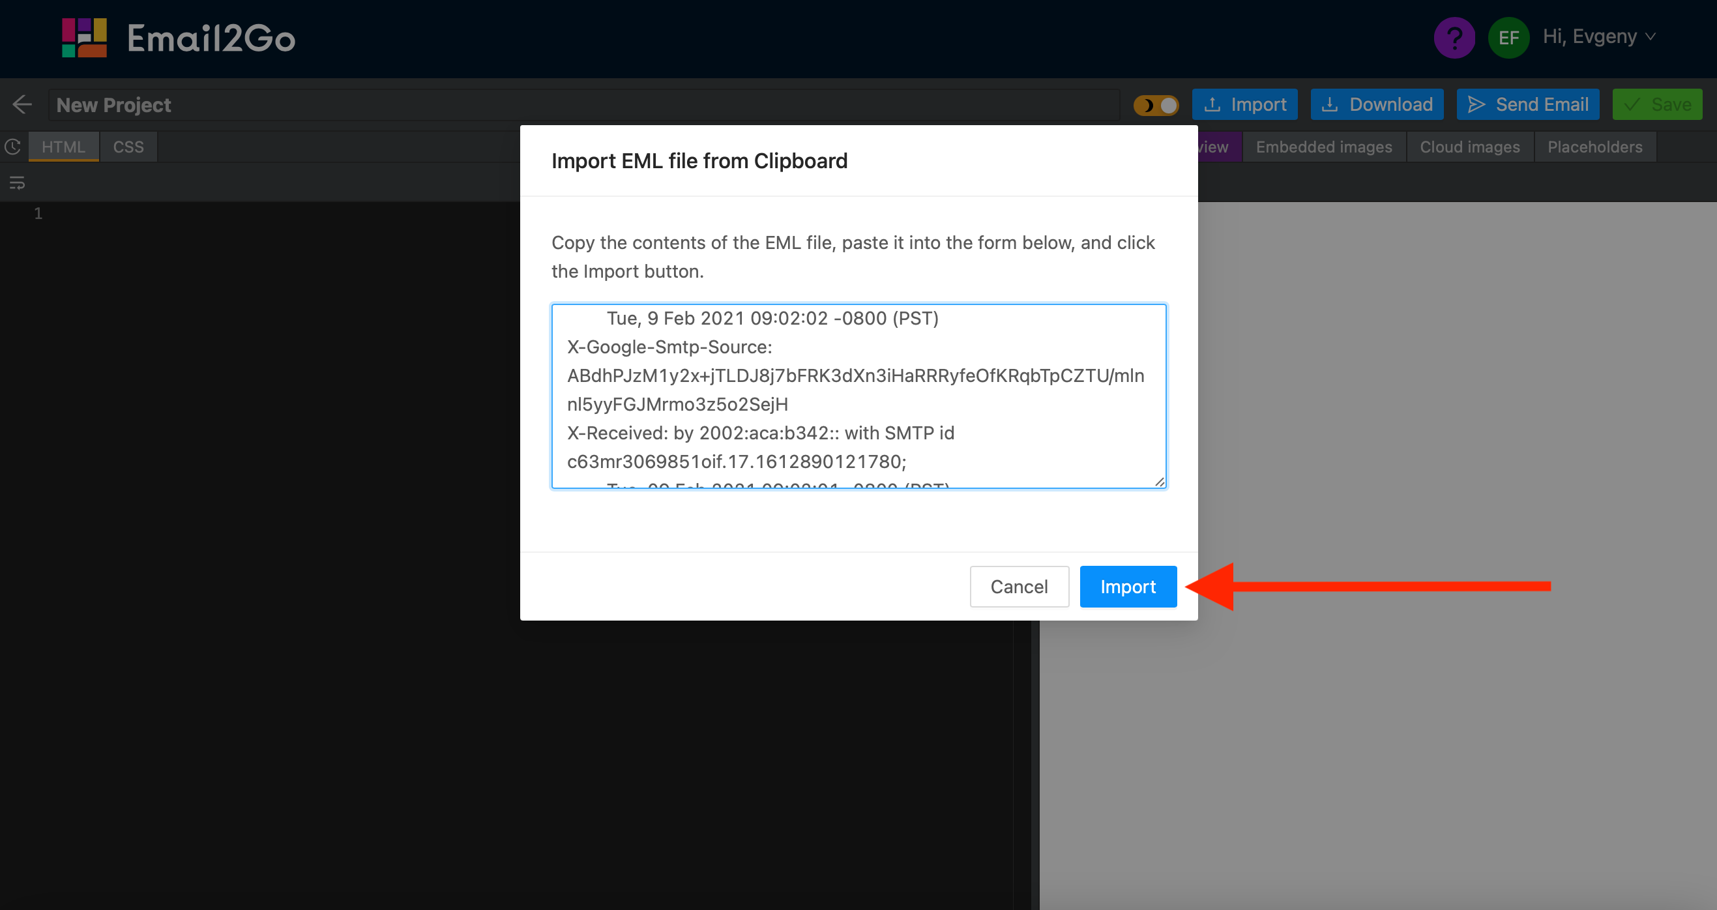
Task: Click the lines/menu icon on left
Action: click(x=17, y=183)
